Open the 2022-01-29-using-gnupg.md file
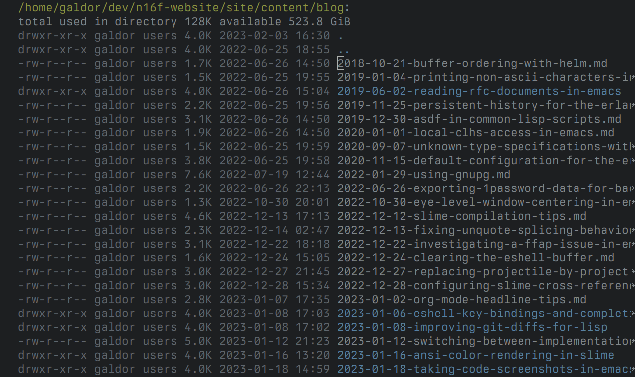This screenshot has height=377, width=635. pyautogui.click(x=423, y=175)
